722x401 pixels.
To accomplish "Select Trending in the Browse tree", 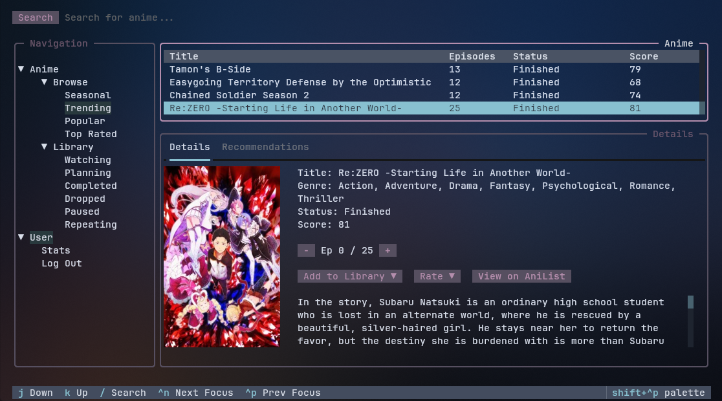I will tap(87, 108).
